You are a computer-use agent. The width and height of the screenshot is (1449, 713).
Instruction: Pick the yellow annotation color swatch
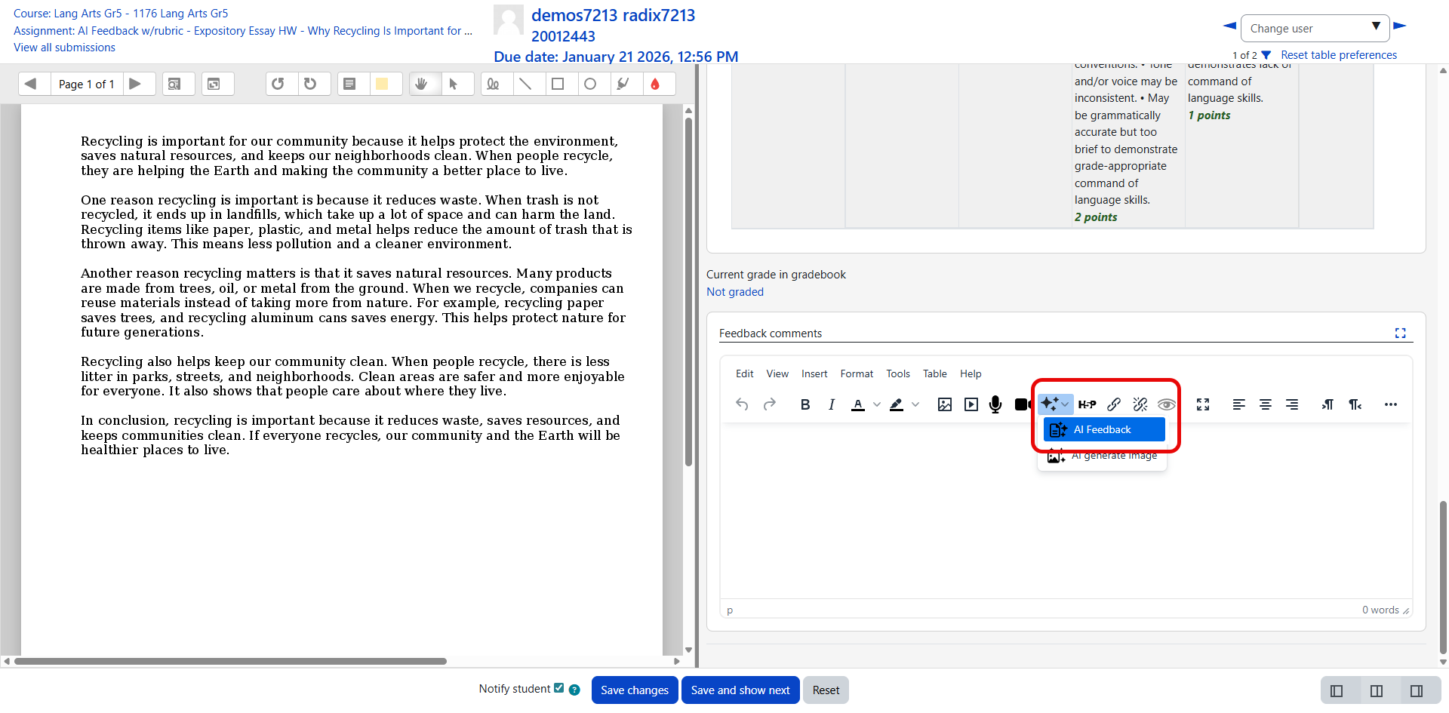point(382,84)
